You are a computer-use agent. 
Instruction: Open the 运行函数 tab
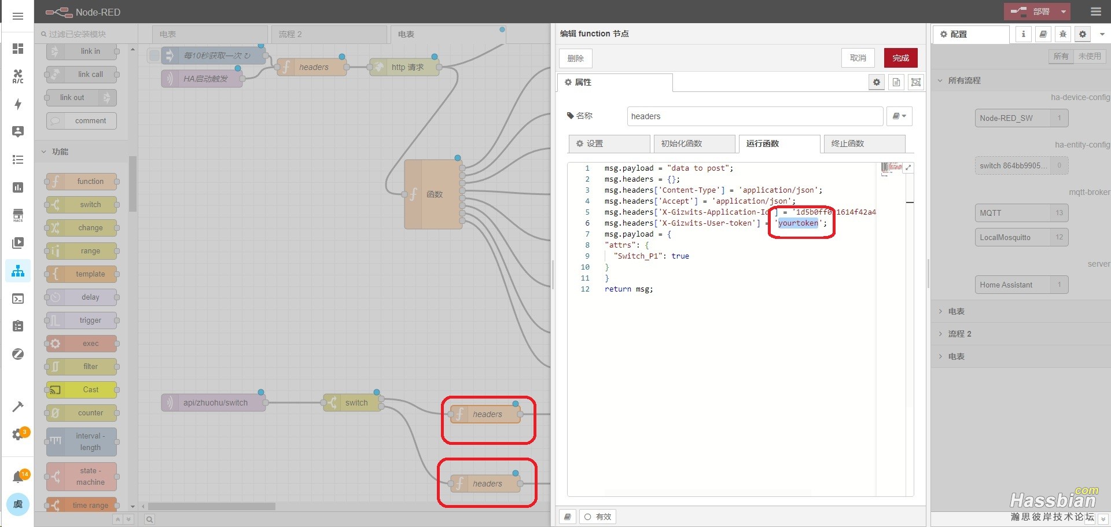coord(779,143)
